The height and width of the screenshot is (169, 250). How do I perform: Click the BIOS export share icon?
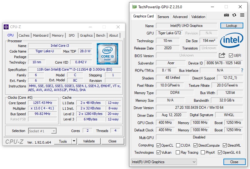222,55
